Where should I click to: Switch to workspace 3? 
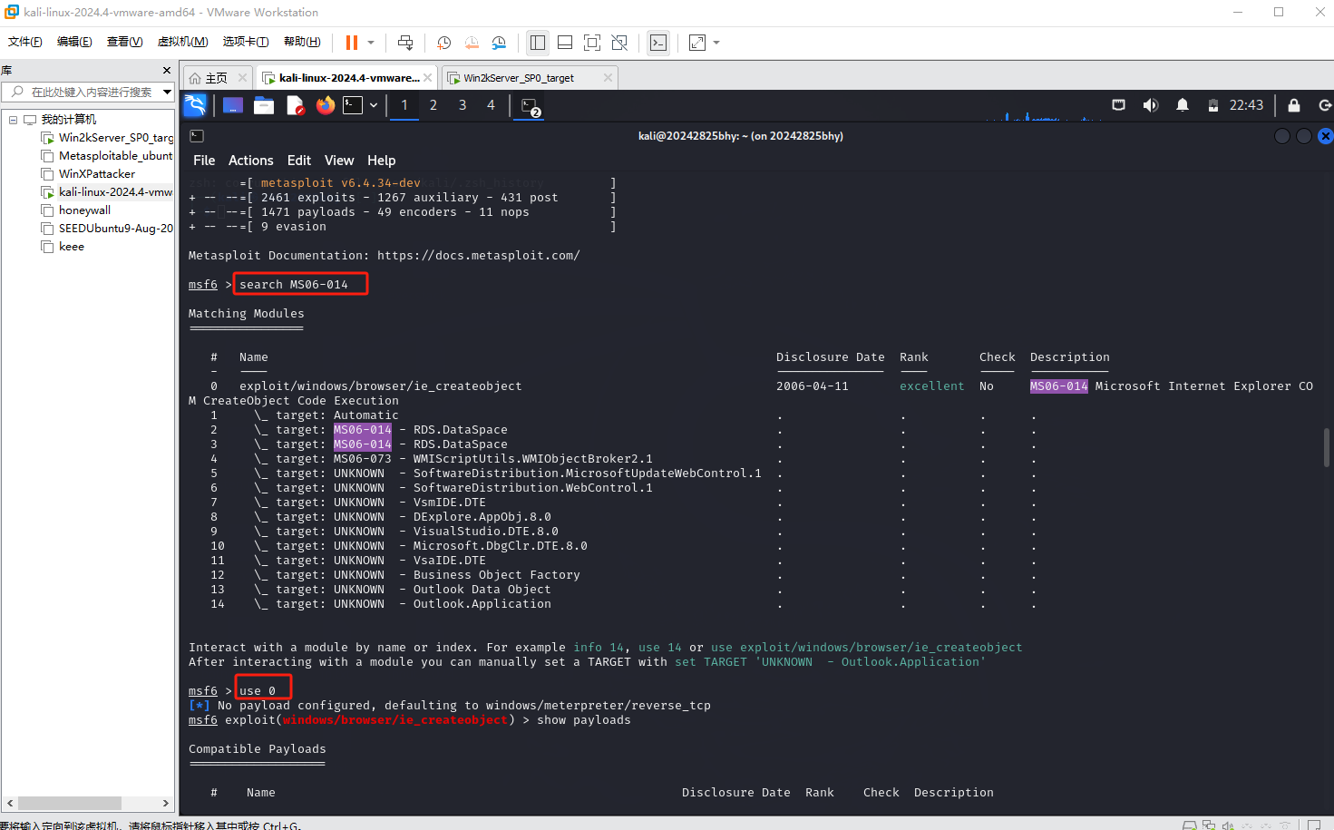[x=463, y=105]
